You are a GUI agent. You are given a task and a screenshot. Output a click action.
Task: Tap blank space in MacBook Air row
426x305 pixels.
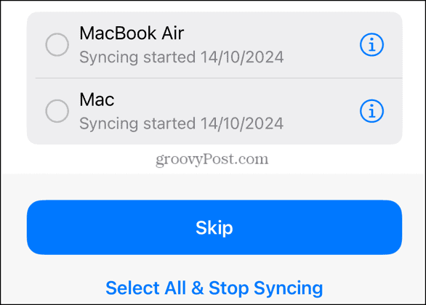[321, 44]
